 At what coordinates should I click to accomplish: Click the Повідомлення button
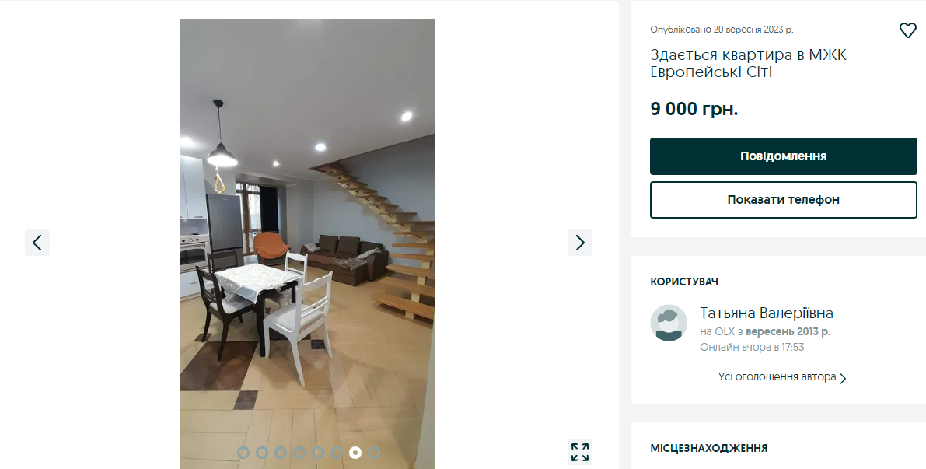(783, 156)
